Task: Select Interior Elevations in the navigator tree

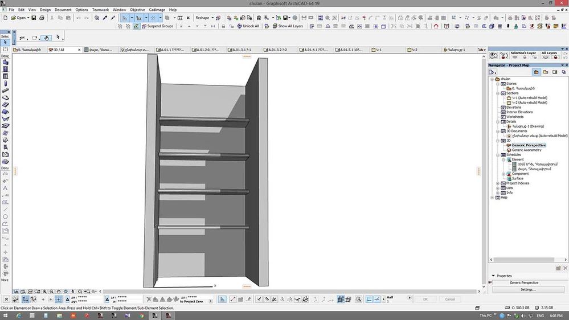Action: (519, 112)
